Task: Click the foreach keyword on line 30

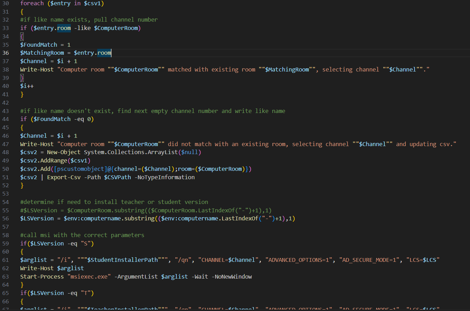Action: click(x=32, y=3)
